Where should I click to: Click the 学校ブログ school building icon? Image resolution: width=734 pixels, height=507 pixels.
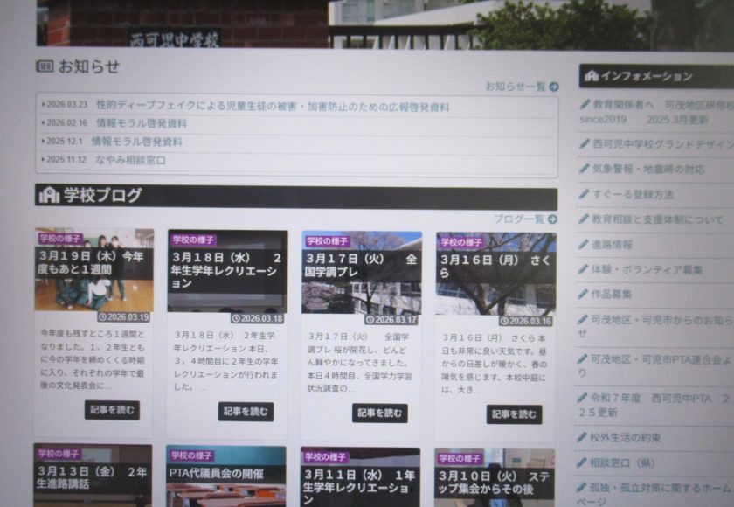click(x=49, y=196)
